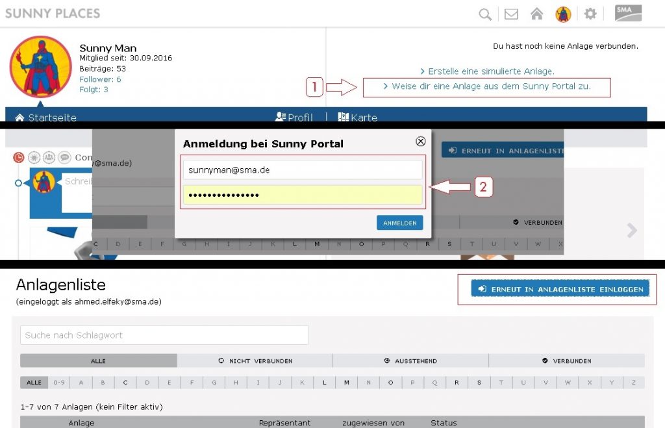Filter by letter R on the undimmed Anlagenliste page
The height and width of the screenshot is (428, 665).
tap(457, 383)
